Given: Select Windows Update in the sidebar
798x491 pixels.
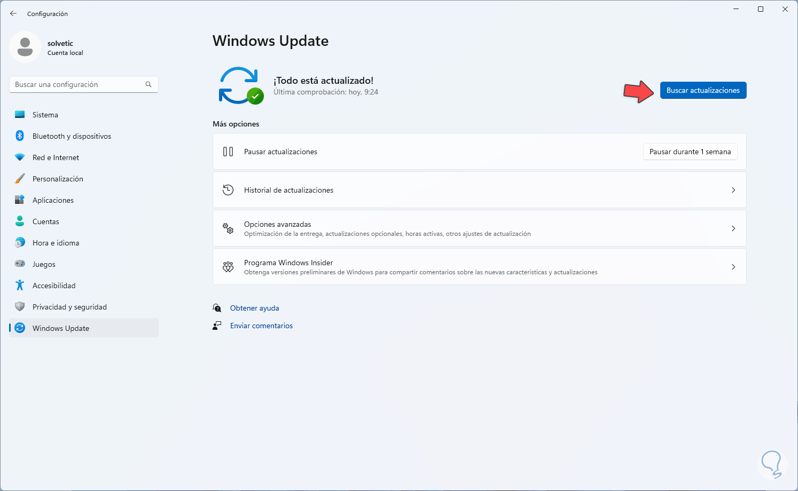Looking at the screenshot, I should point(84,328).
